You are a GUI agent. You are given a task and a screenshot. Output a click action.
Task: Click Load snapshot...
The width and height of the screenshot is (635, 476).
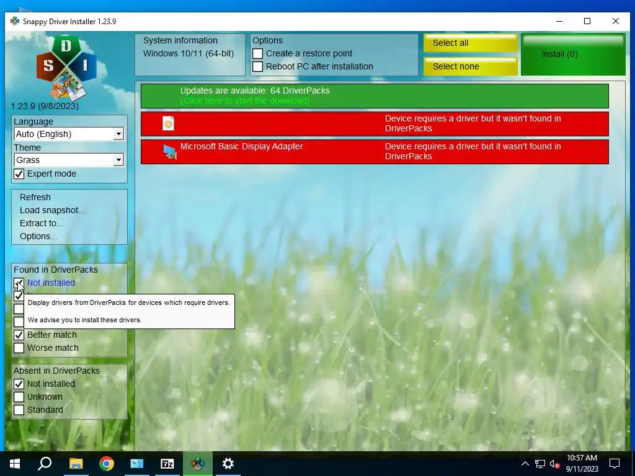(x=52, y=210)
